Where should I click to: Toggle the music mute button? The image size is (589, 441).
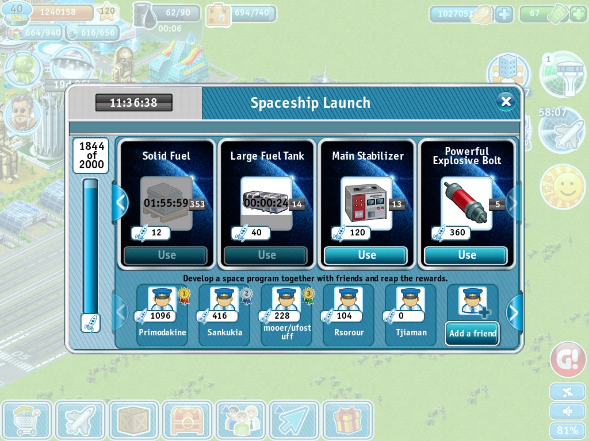click(568, 392)
